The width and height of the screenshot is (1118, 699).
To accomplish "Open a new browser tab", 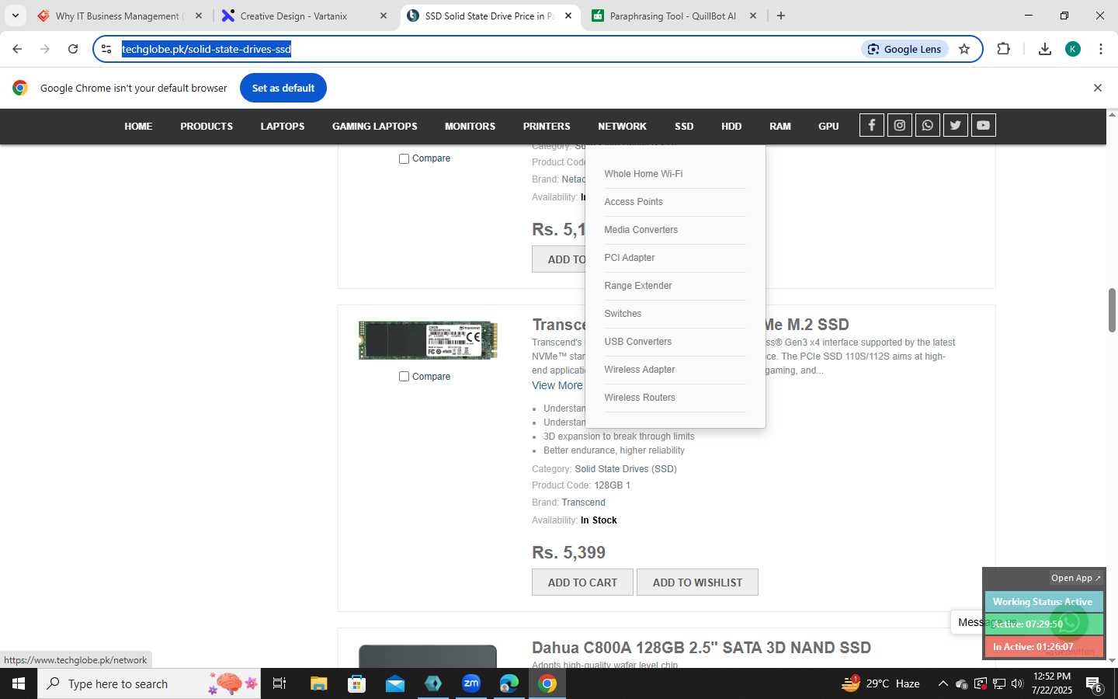I will click(781, 16).
